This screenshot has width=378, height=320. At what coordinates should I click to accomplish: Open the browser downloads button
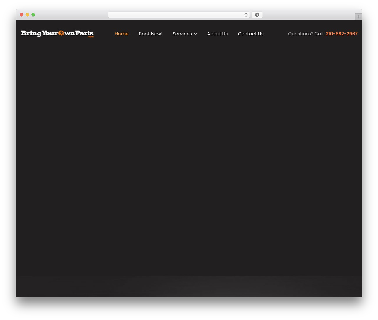(x=257, y=15)
